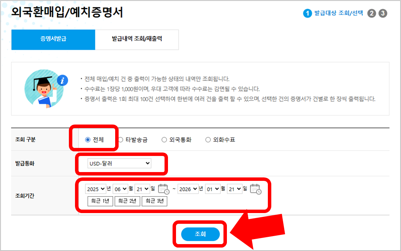Expand the start year 2025 dropdown
The height and width of the screenshot is (251, 401).
(x=96, y=189)
